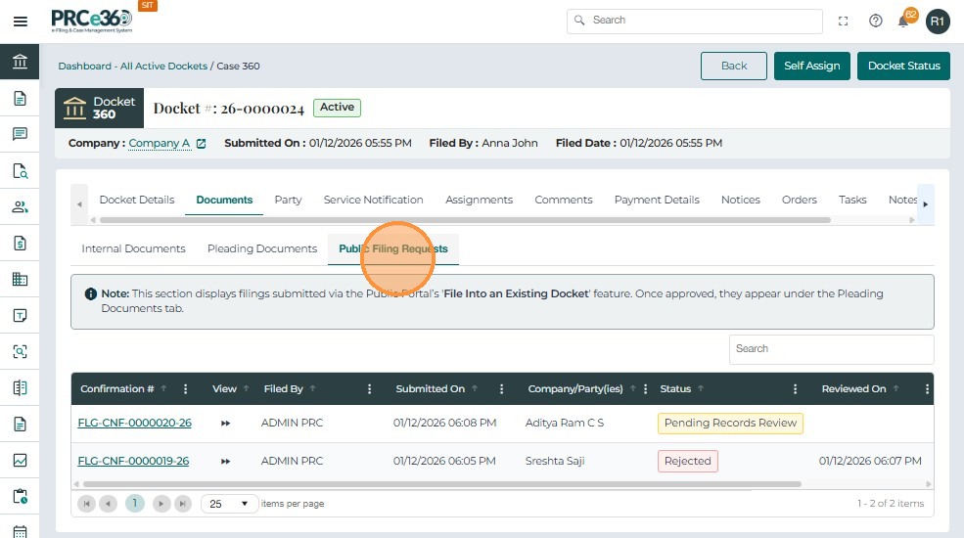This screenshot has width=964, height=538.
Task: Click the table Search field
Action: pos(831,348)
